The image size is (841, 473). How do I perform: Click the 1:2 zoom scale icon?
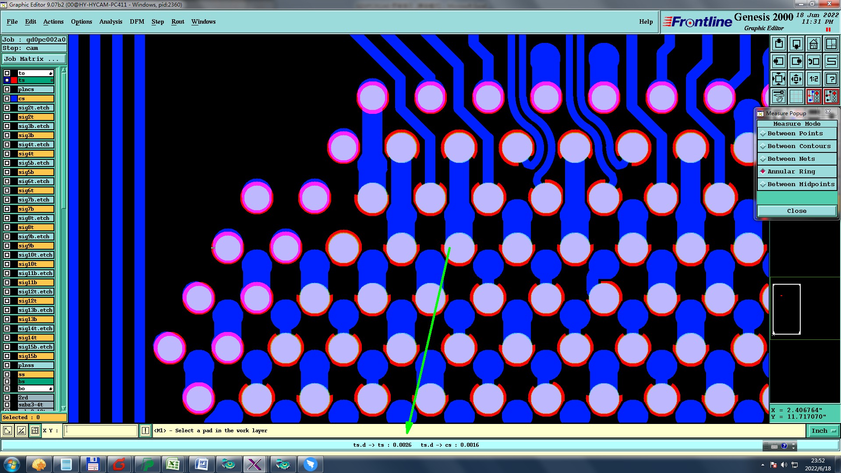(814, 79)
